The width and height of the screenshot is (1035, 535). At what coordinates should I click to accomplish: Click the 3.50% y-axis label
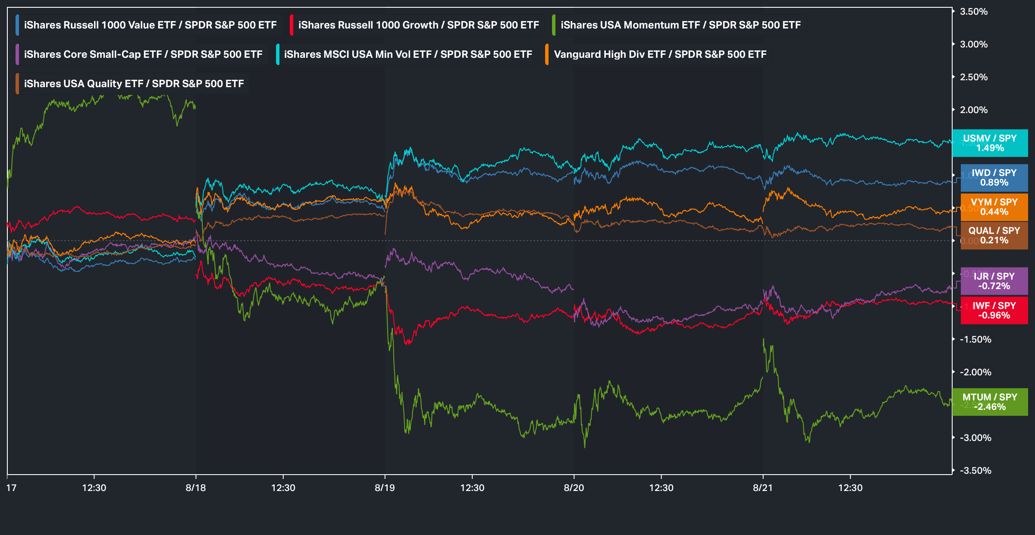click(x=974, y=12)
